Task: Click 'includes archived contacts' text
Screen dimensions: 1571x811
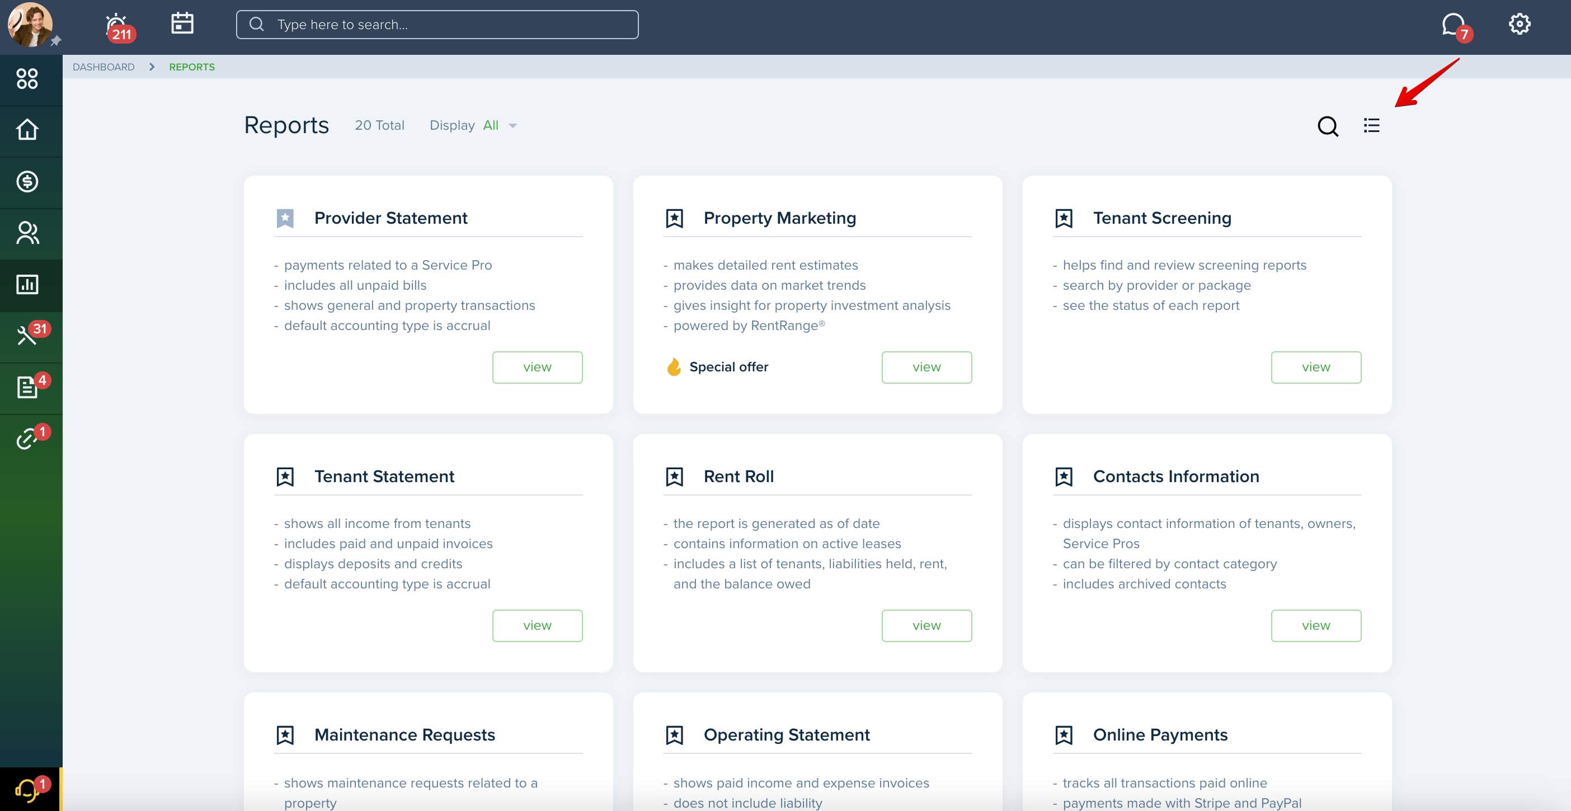Action: [x=1144, y=584]
